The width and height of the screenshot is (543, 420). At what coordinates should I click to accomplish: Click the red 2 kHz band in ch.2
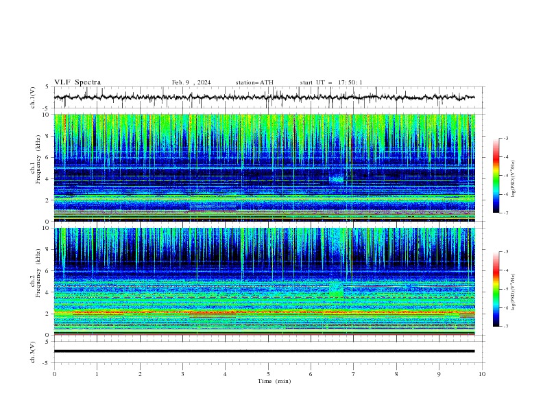click(264, 312)
